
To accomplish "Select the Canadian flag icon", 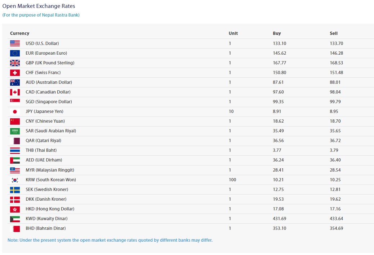I will click(x=15, y=92).
